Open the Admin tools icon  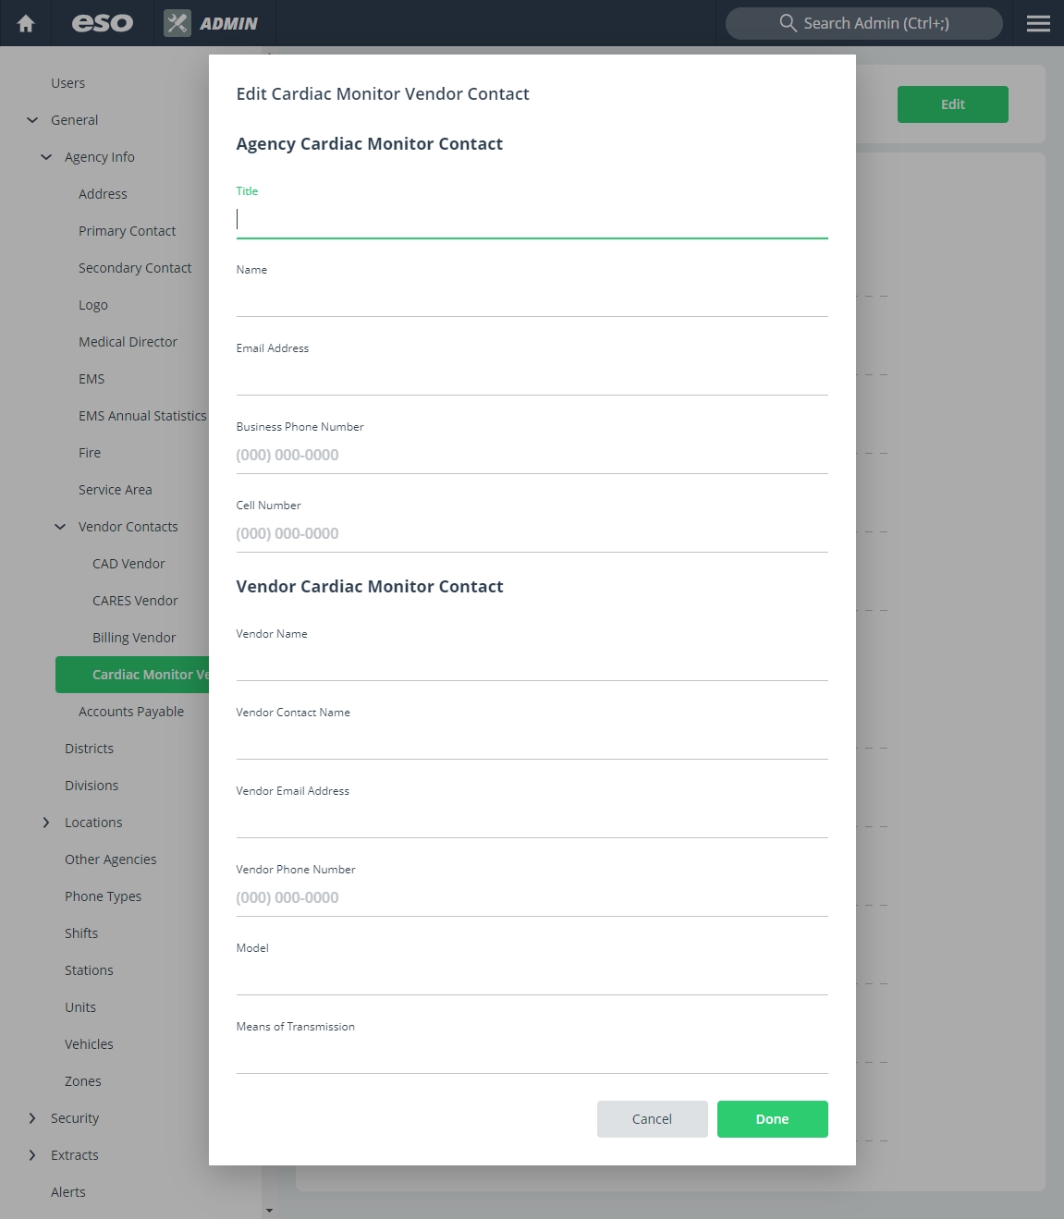point(177,23)
